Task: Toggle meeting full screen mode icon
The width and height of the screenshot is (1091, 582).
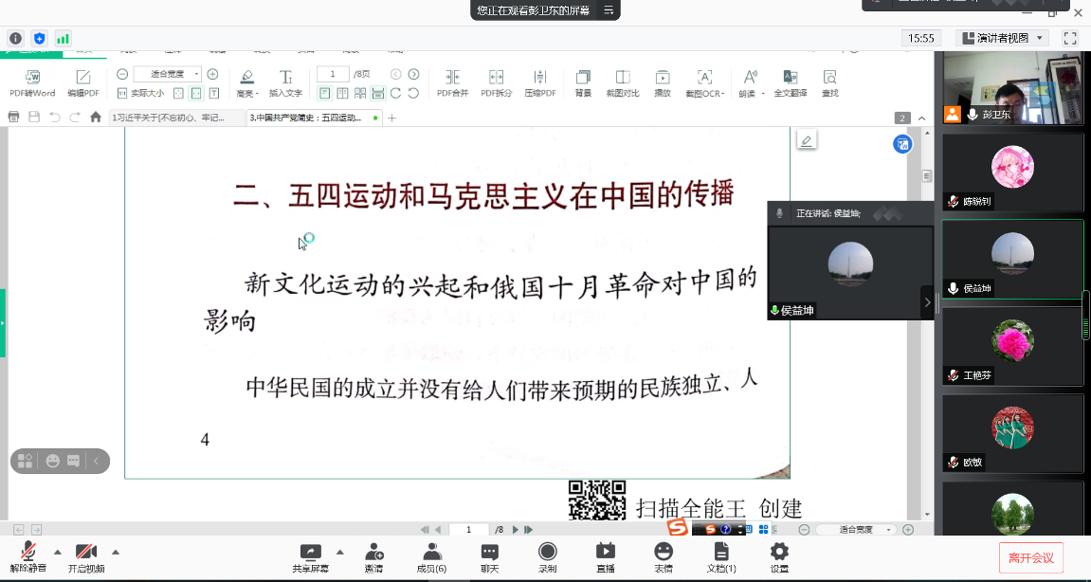Action: point(1070,38)
